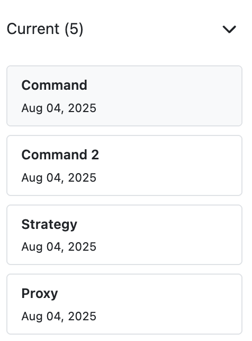Click the highlighted first item in the list
The image size is (252, 341).
pyautogui.click(x=124, y=96)
